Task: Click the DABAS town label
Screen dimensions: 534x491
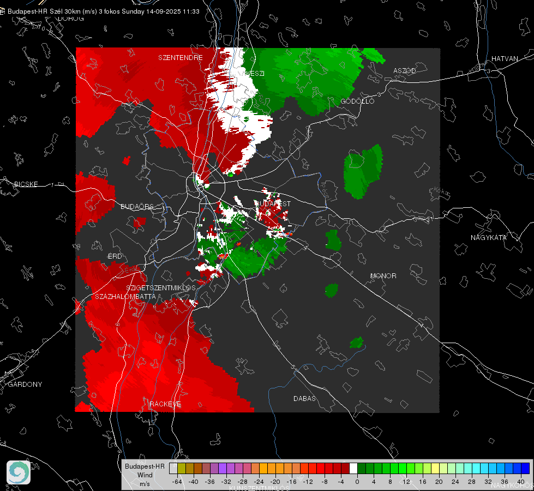Action: pos(304,398)
